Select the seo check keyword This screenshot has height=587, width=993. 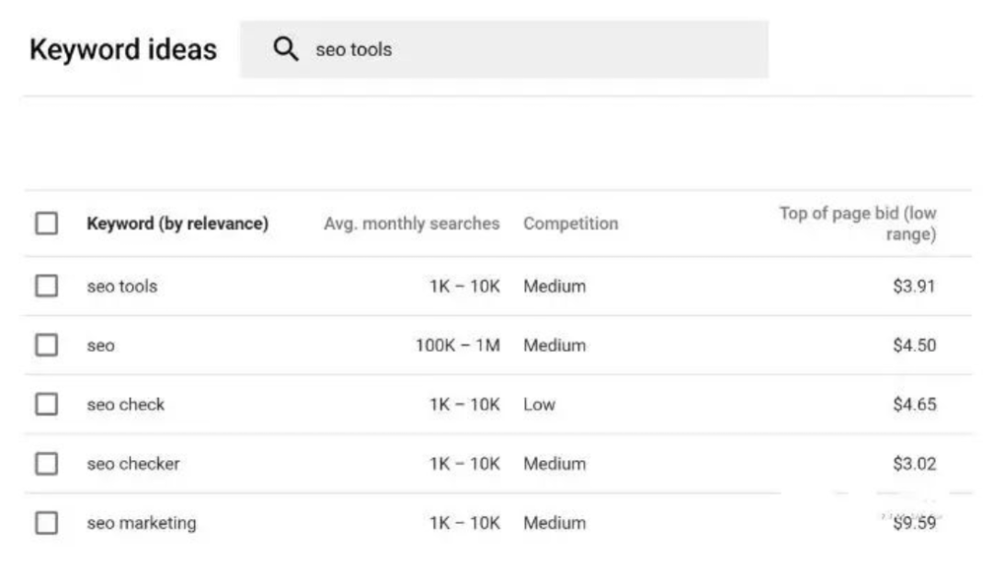[x=126, y=404]
